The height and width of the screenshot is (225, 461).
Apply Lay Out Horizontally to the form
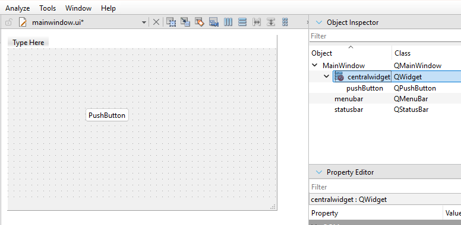(228, 22)
